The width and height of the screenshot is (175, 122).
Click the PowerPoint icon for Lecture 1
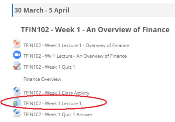pyautogui.click(x=17, y=44)
